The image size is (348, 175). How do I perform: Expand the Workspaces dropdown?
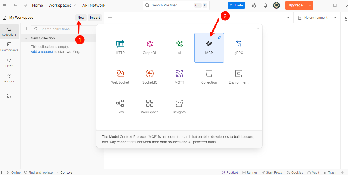[x=62, y=5]
